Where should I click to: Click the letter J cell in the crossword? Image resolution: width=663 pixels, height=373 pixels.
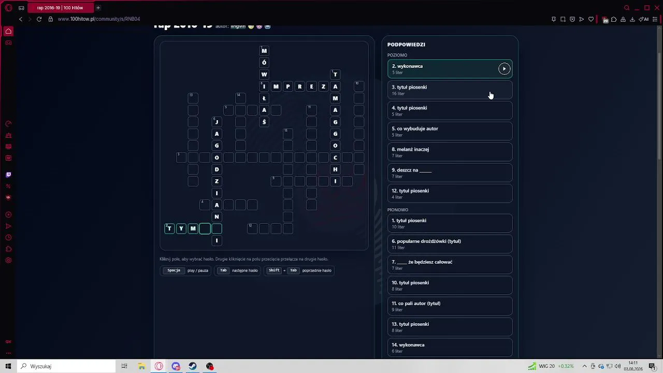click(217, 122)
